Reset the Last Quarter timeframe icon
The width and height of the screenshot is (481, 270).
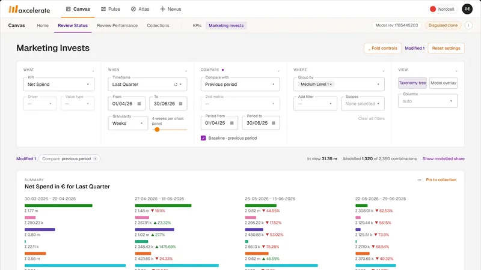(x=176, y=85)
